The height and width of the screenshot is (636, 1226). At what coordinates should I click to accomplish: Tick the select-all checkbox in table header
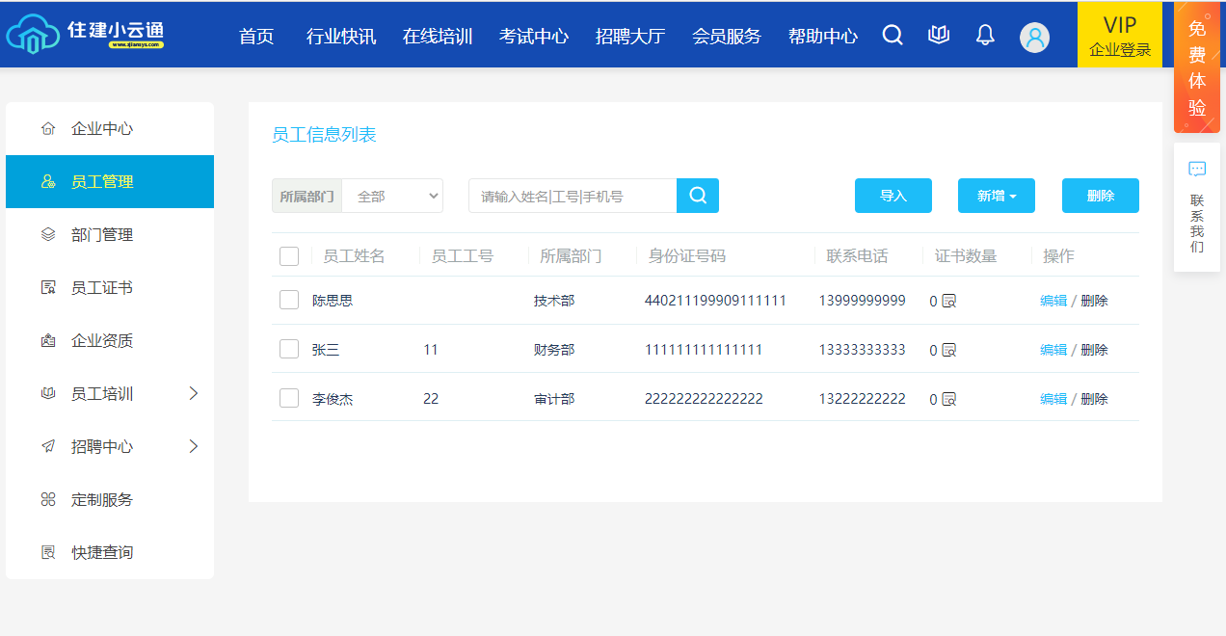pos(289,256)
